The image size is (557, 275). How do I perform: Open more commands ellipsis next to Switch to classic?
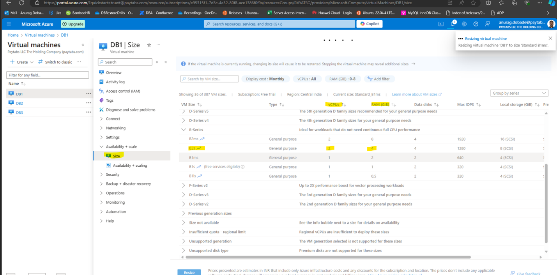point(79,62)
